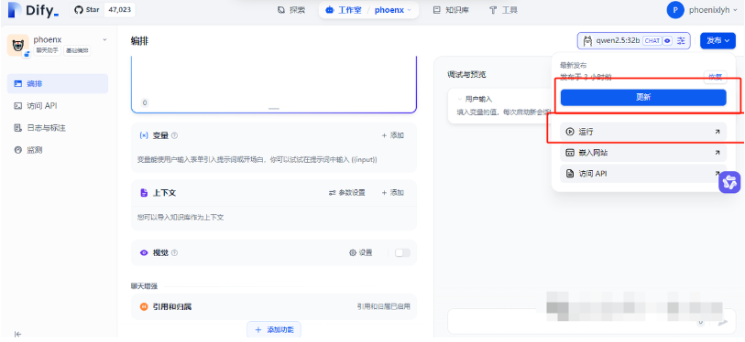Open the 探索 navigation tab
The width and height of the screenshot is (745, 342).
291,10
